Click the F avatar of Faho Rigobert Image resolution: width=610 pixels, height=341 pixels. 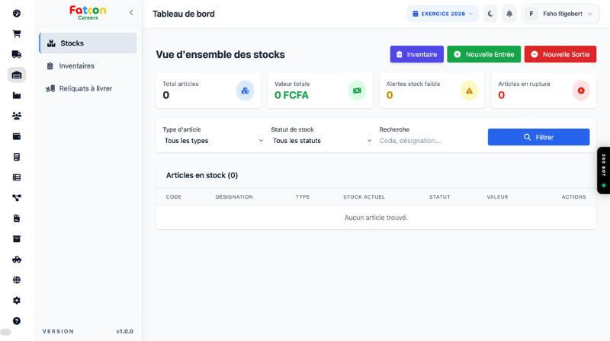[x=531, y=14]
